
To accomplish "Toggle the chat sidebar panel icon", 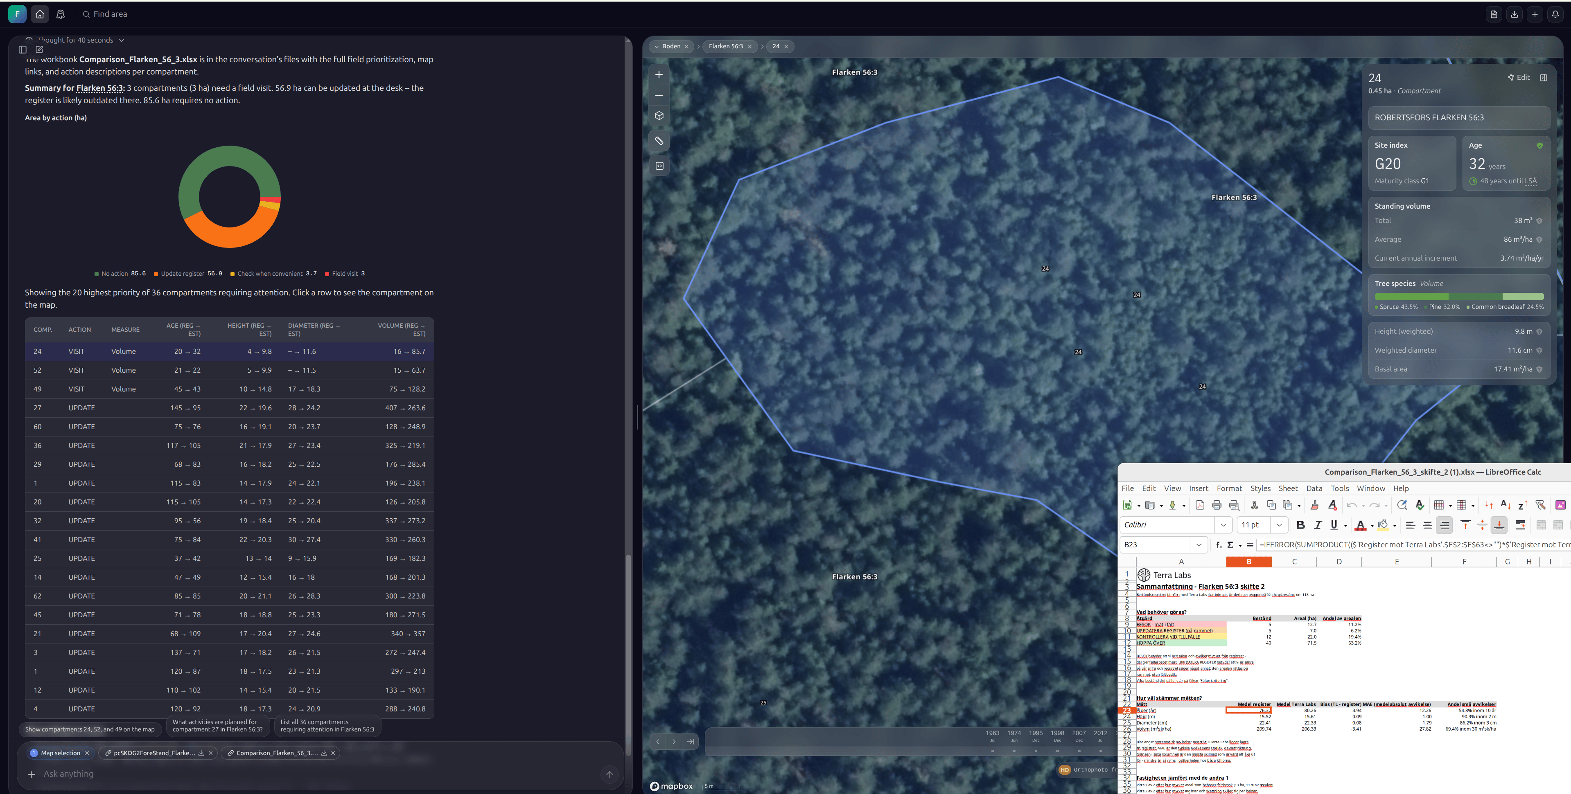I will coord(23,49).
